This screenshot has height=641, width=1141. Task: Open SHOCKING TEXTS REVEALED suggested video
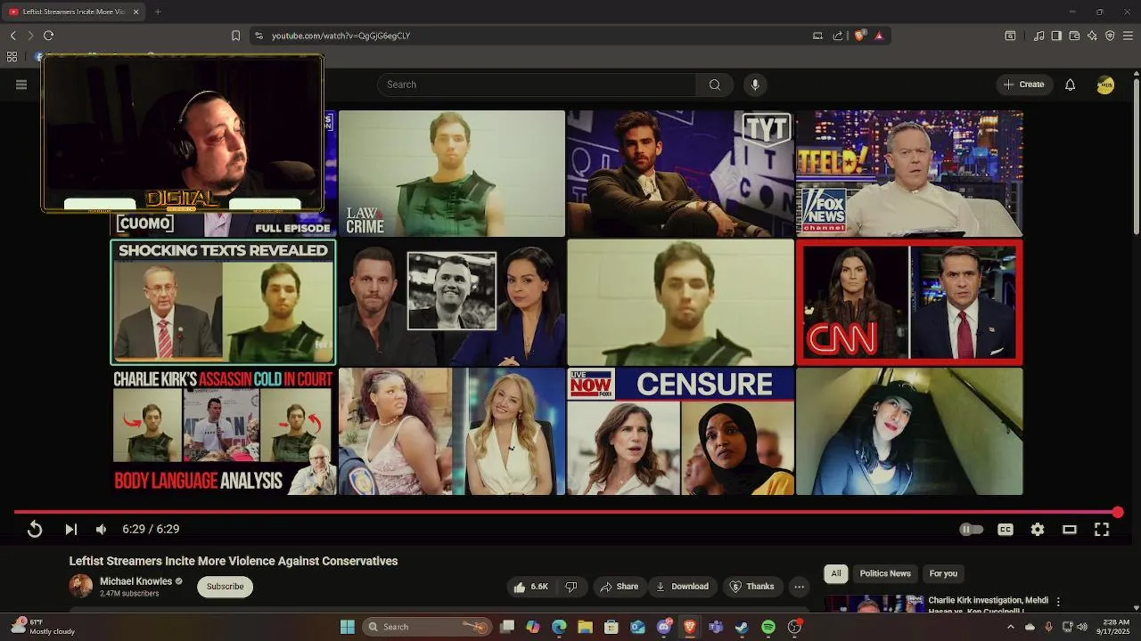pos(223,302)
